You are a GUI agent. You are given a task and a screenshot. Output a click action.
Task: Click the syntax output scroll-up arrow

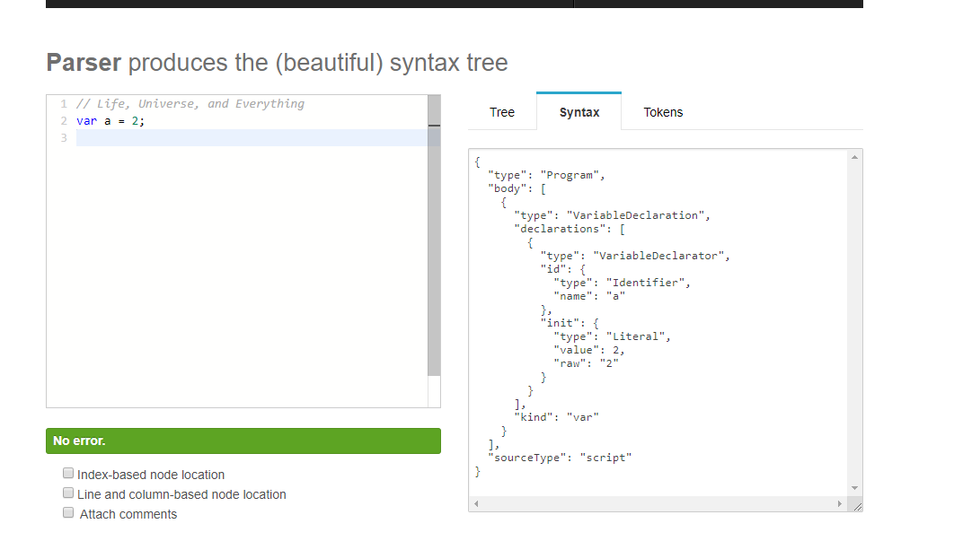point(855,157)
